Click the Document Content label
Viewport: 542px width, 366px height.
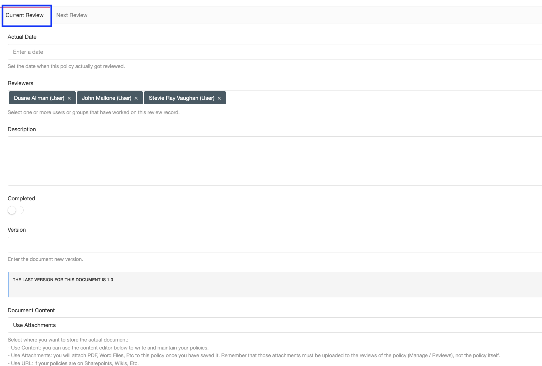(x=31, y=311)
